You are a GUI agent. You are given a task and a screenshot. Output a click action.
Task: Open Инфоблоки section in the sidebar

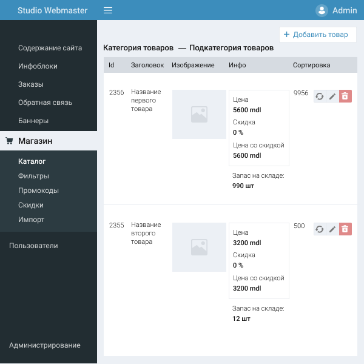[38, 66]
